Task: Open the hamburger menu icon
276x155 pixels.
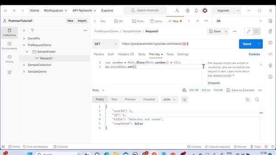Action: (6, 10)
